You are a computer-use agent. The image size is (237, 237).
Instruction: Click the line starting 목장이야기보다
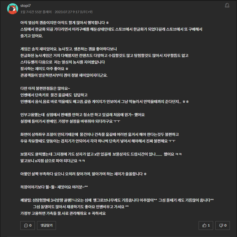tap(54, 187)
